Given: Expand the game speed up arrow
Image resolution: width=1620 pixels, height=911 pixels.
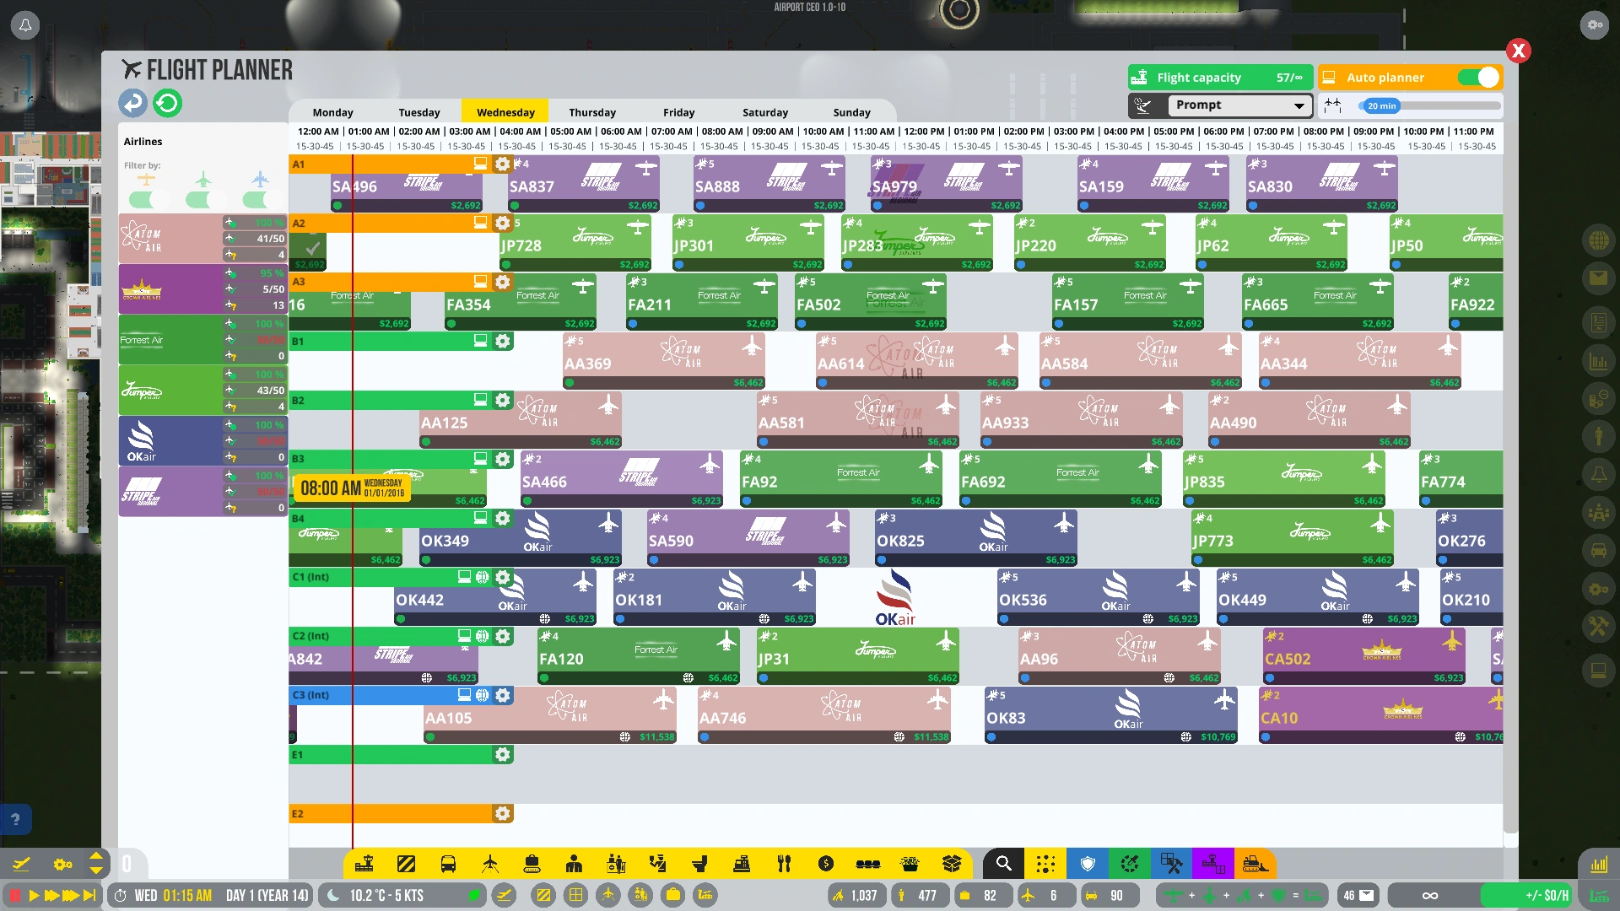Looking at the screenshot, I should pos(96,854).
